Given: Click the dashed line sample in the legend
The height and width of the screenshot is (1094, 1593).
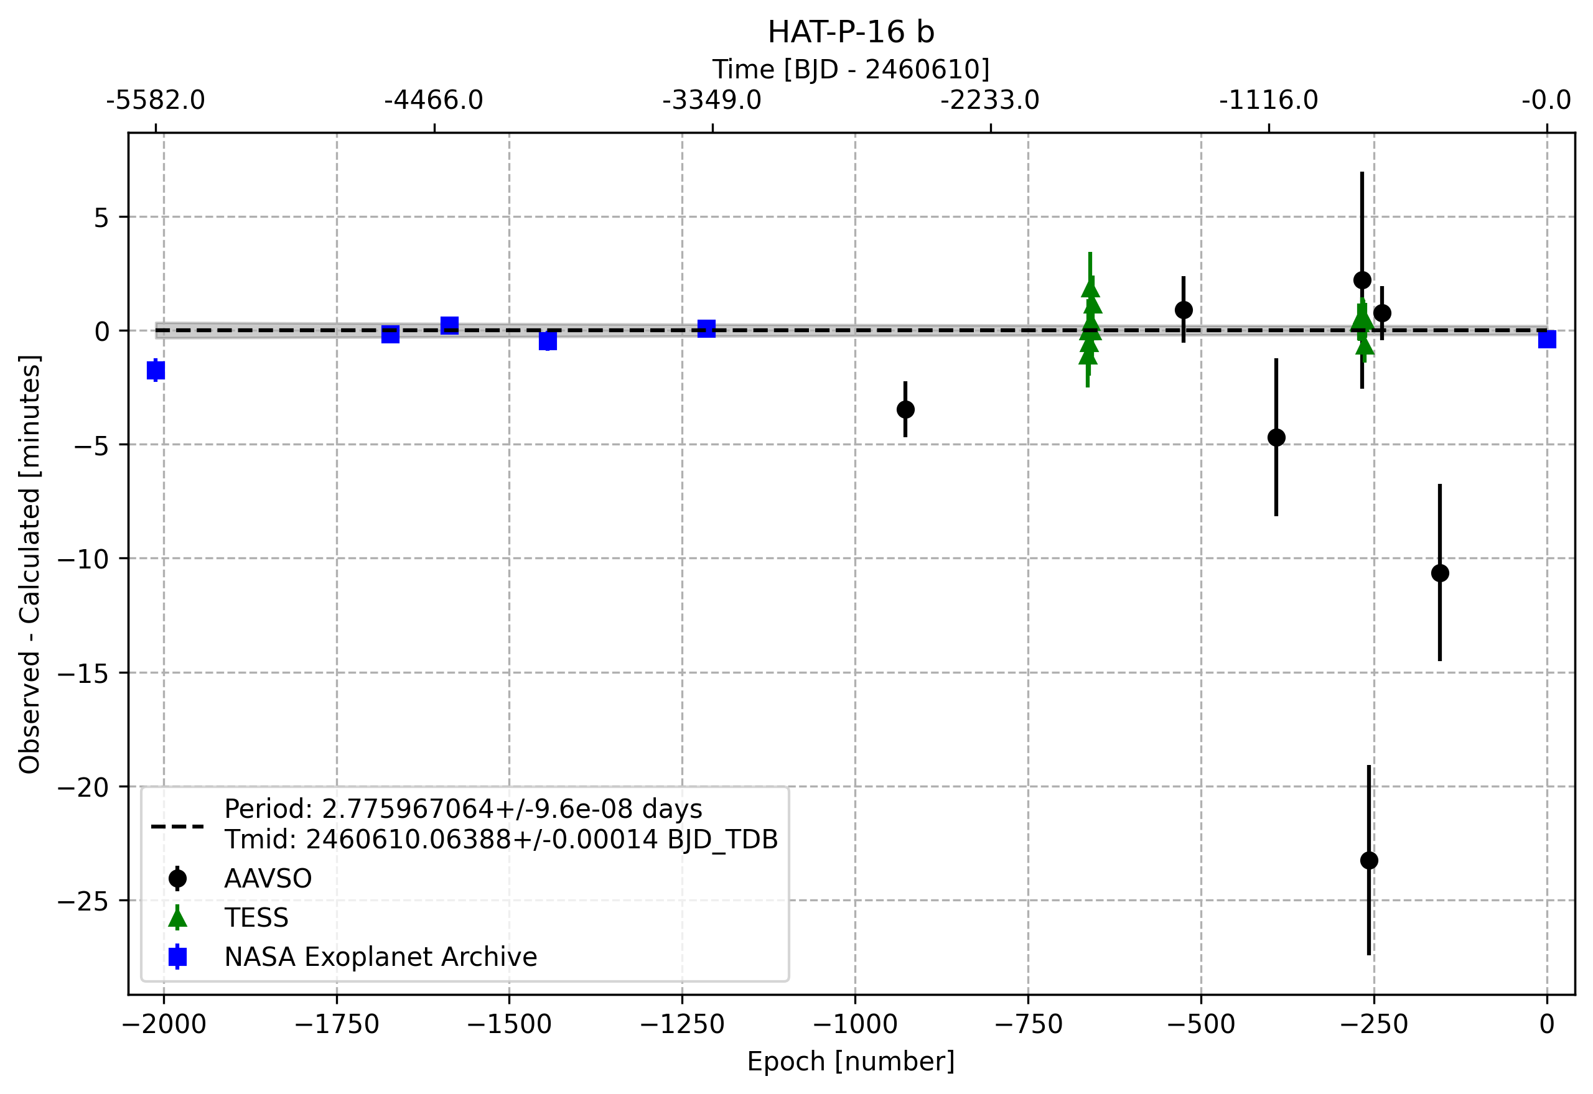Looking at the screenshot, I should pos(177,826).
